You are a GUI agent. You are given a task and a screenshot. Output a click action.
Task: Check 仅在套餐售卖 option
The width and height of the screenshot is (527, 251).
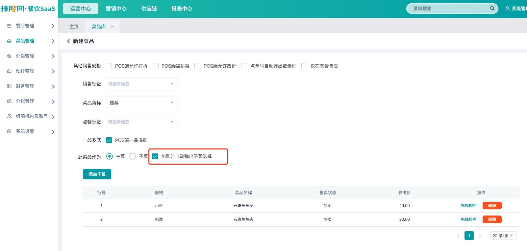pos(304,66)
